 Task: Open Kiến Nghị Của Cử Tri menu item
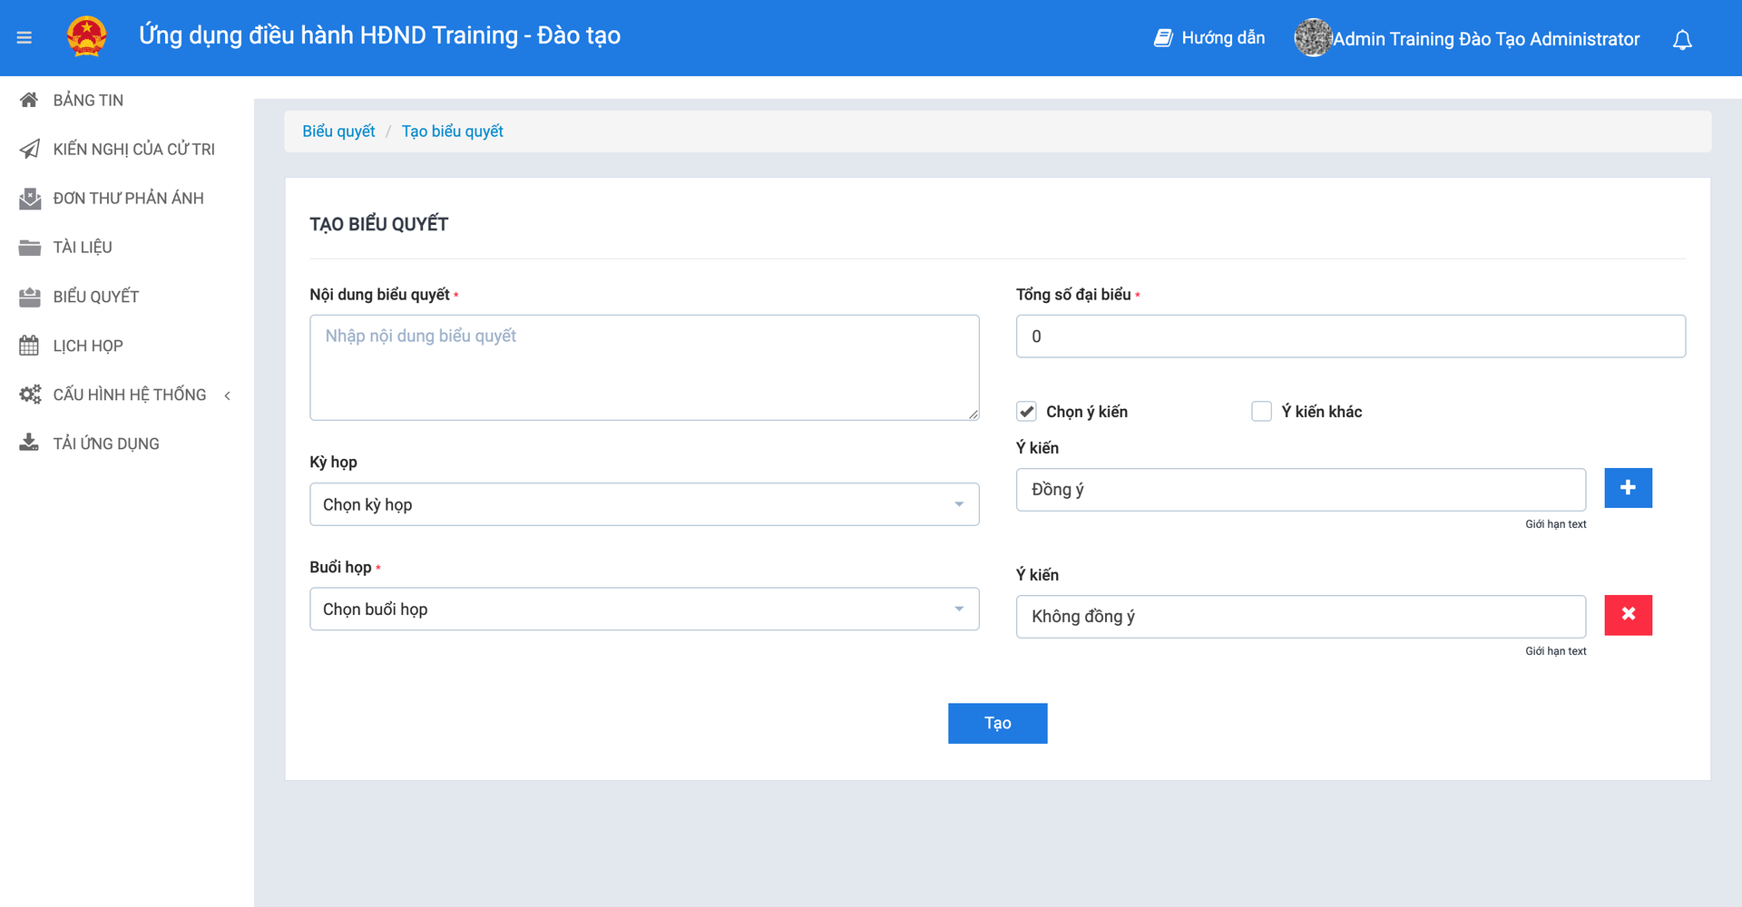point(133,149)
